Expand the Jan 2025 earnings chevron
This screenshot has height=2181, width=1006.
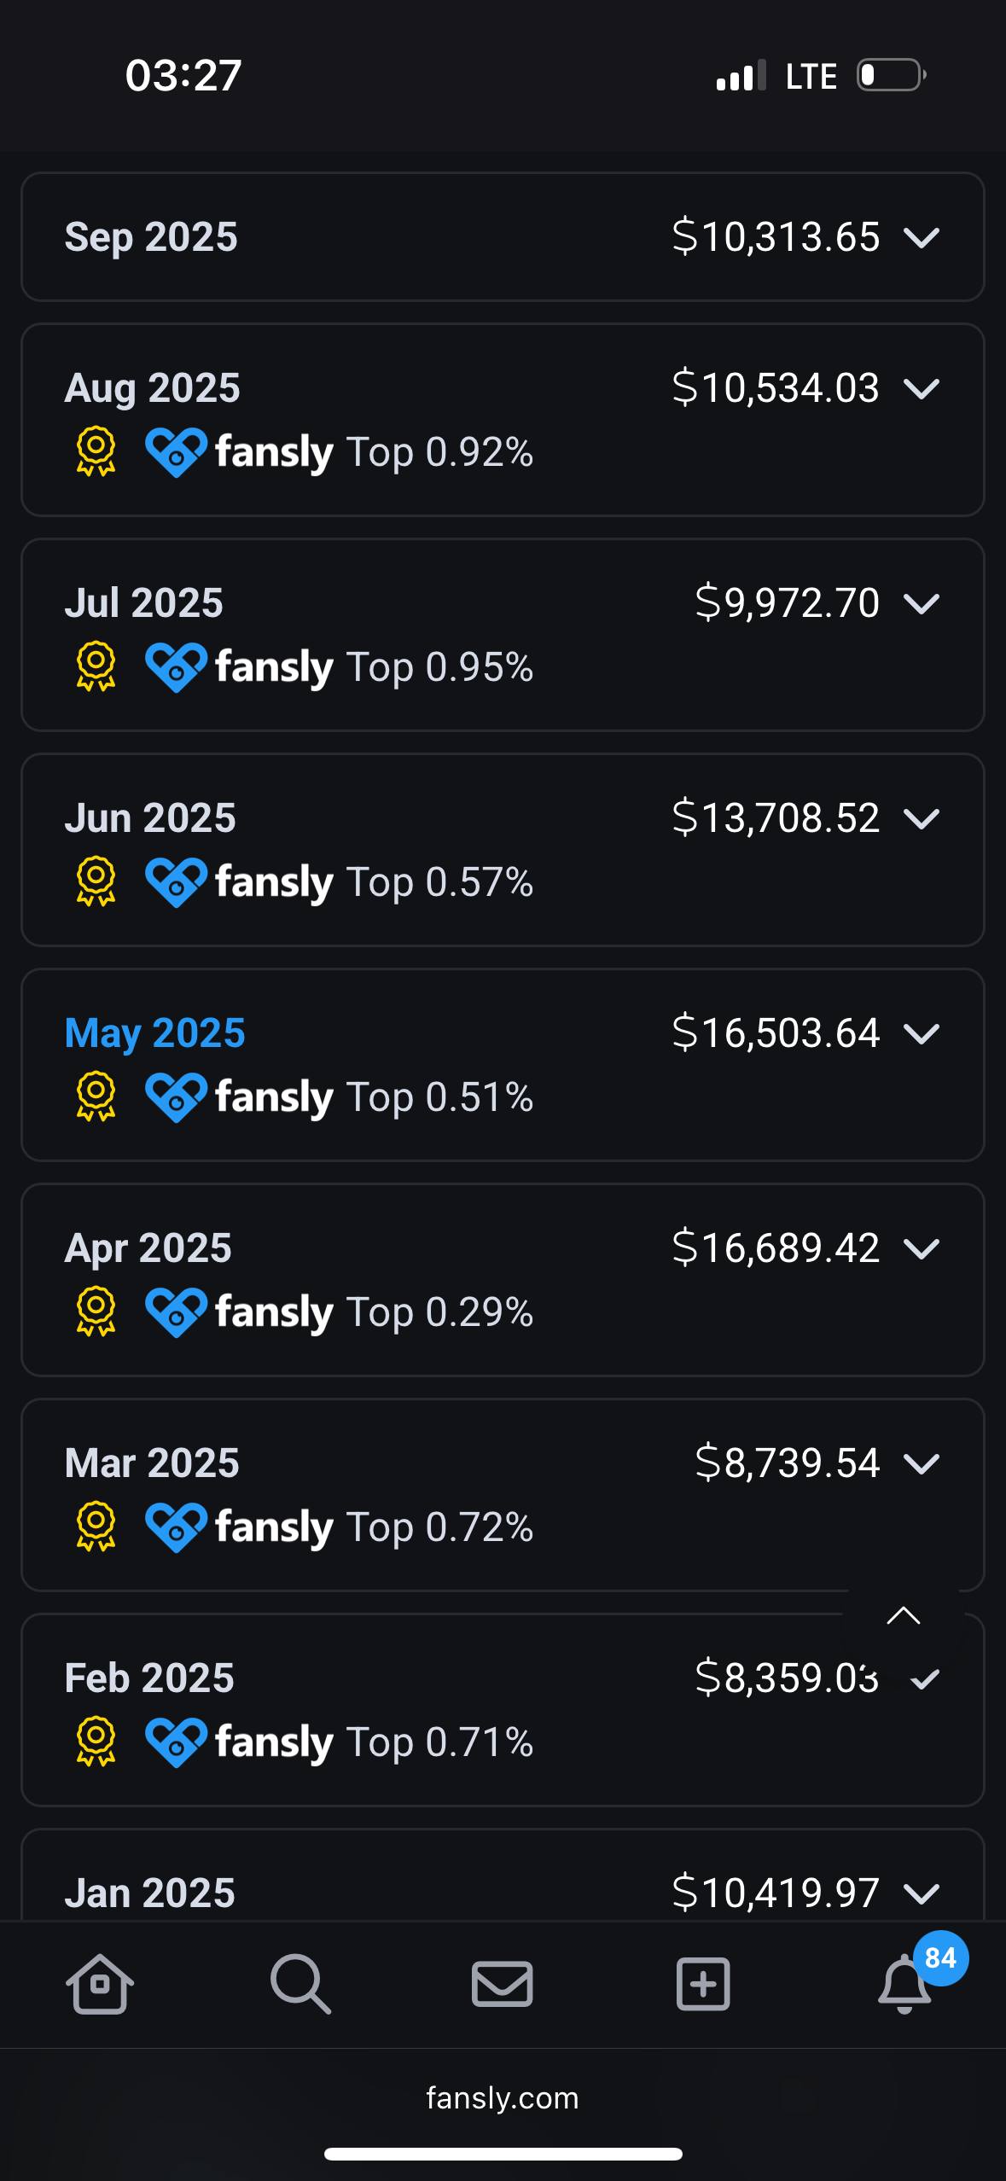[922, 1893]
